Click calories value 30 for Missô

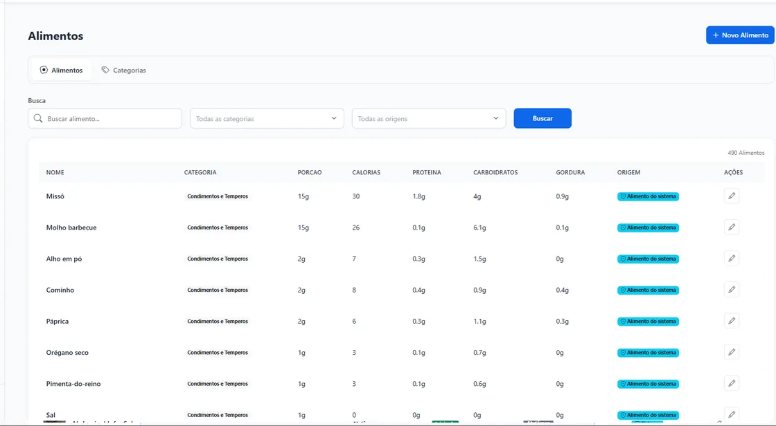coord(356,196)
